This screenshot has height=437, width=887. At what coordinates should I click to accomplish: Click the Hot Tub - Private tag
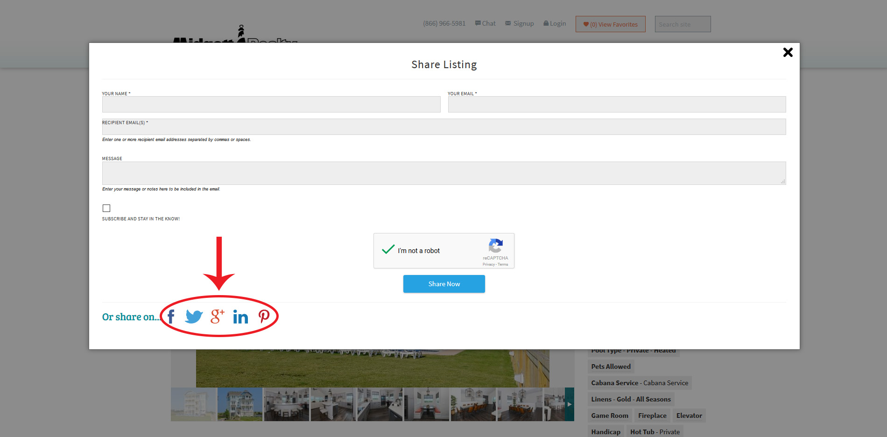[x=655, y=432]
